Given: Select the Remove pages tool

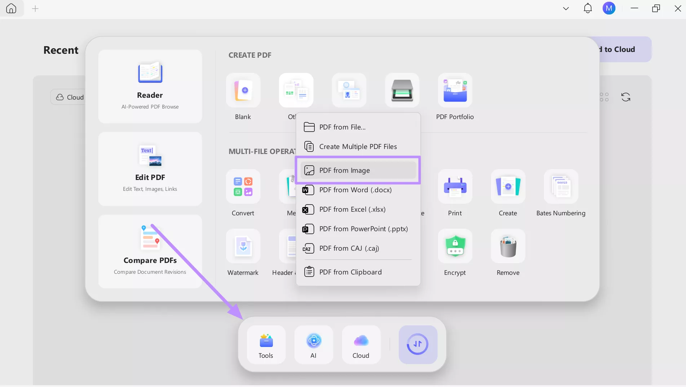Looking at the screenshot, I should coord(508,246).
